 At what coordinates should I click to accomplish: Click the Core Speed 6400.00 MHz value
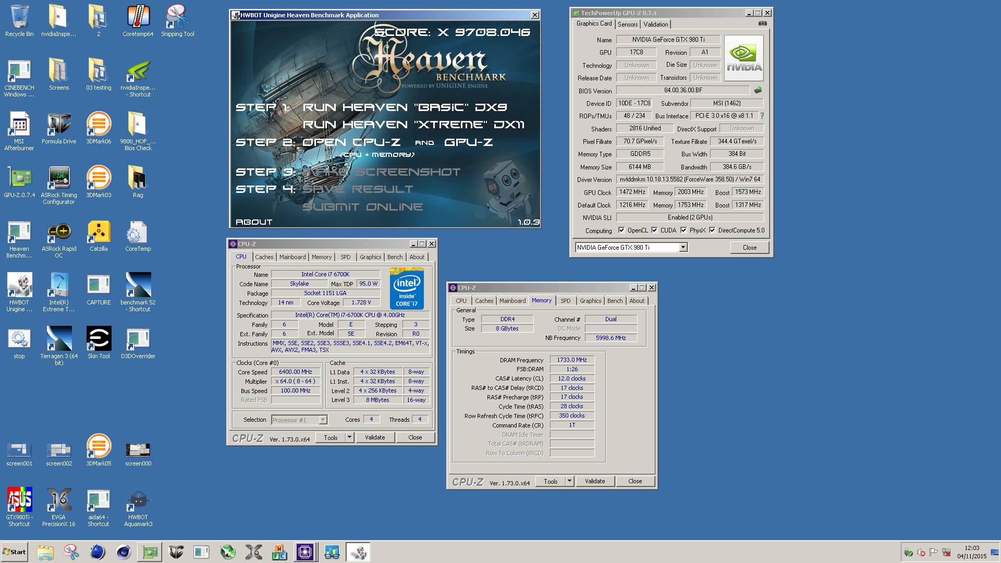click(296, 372)
